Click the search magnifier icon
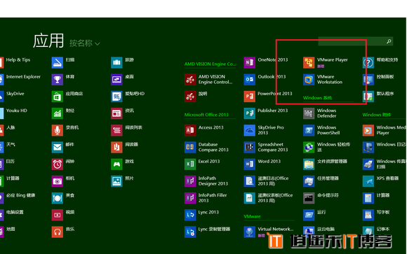The height and width of the screenshot is (254, 407). coord(389,41)
